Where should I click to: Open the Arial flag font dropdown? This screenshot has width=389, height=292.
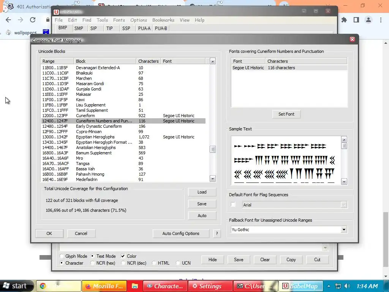tap(344, 205)
